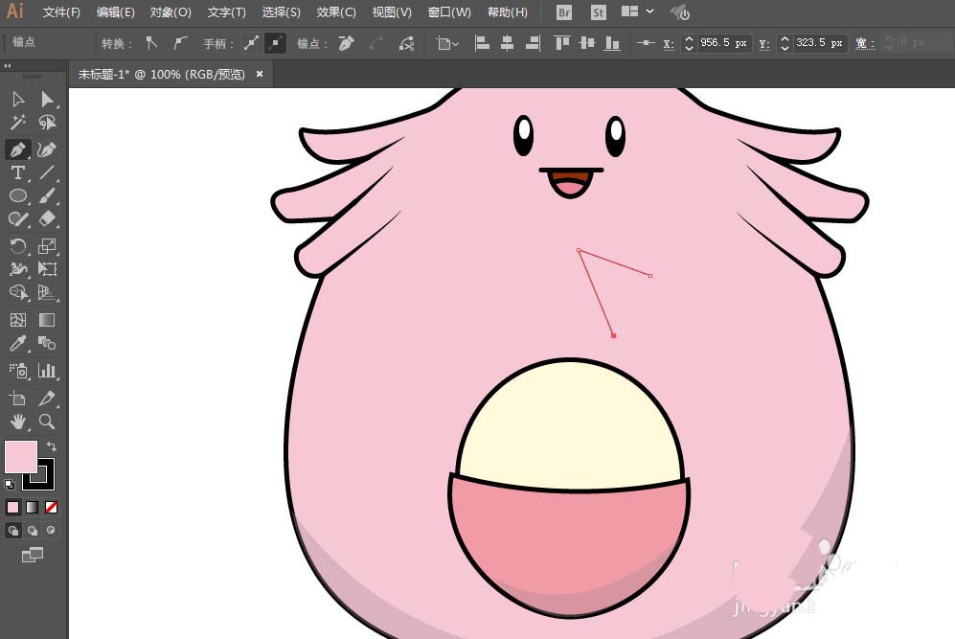The width and height of the screenshot is (955, 639).
Task: Select the Free Transform tool
Action: click(47, 269)
